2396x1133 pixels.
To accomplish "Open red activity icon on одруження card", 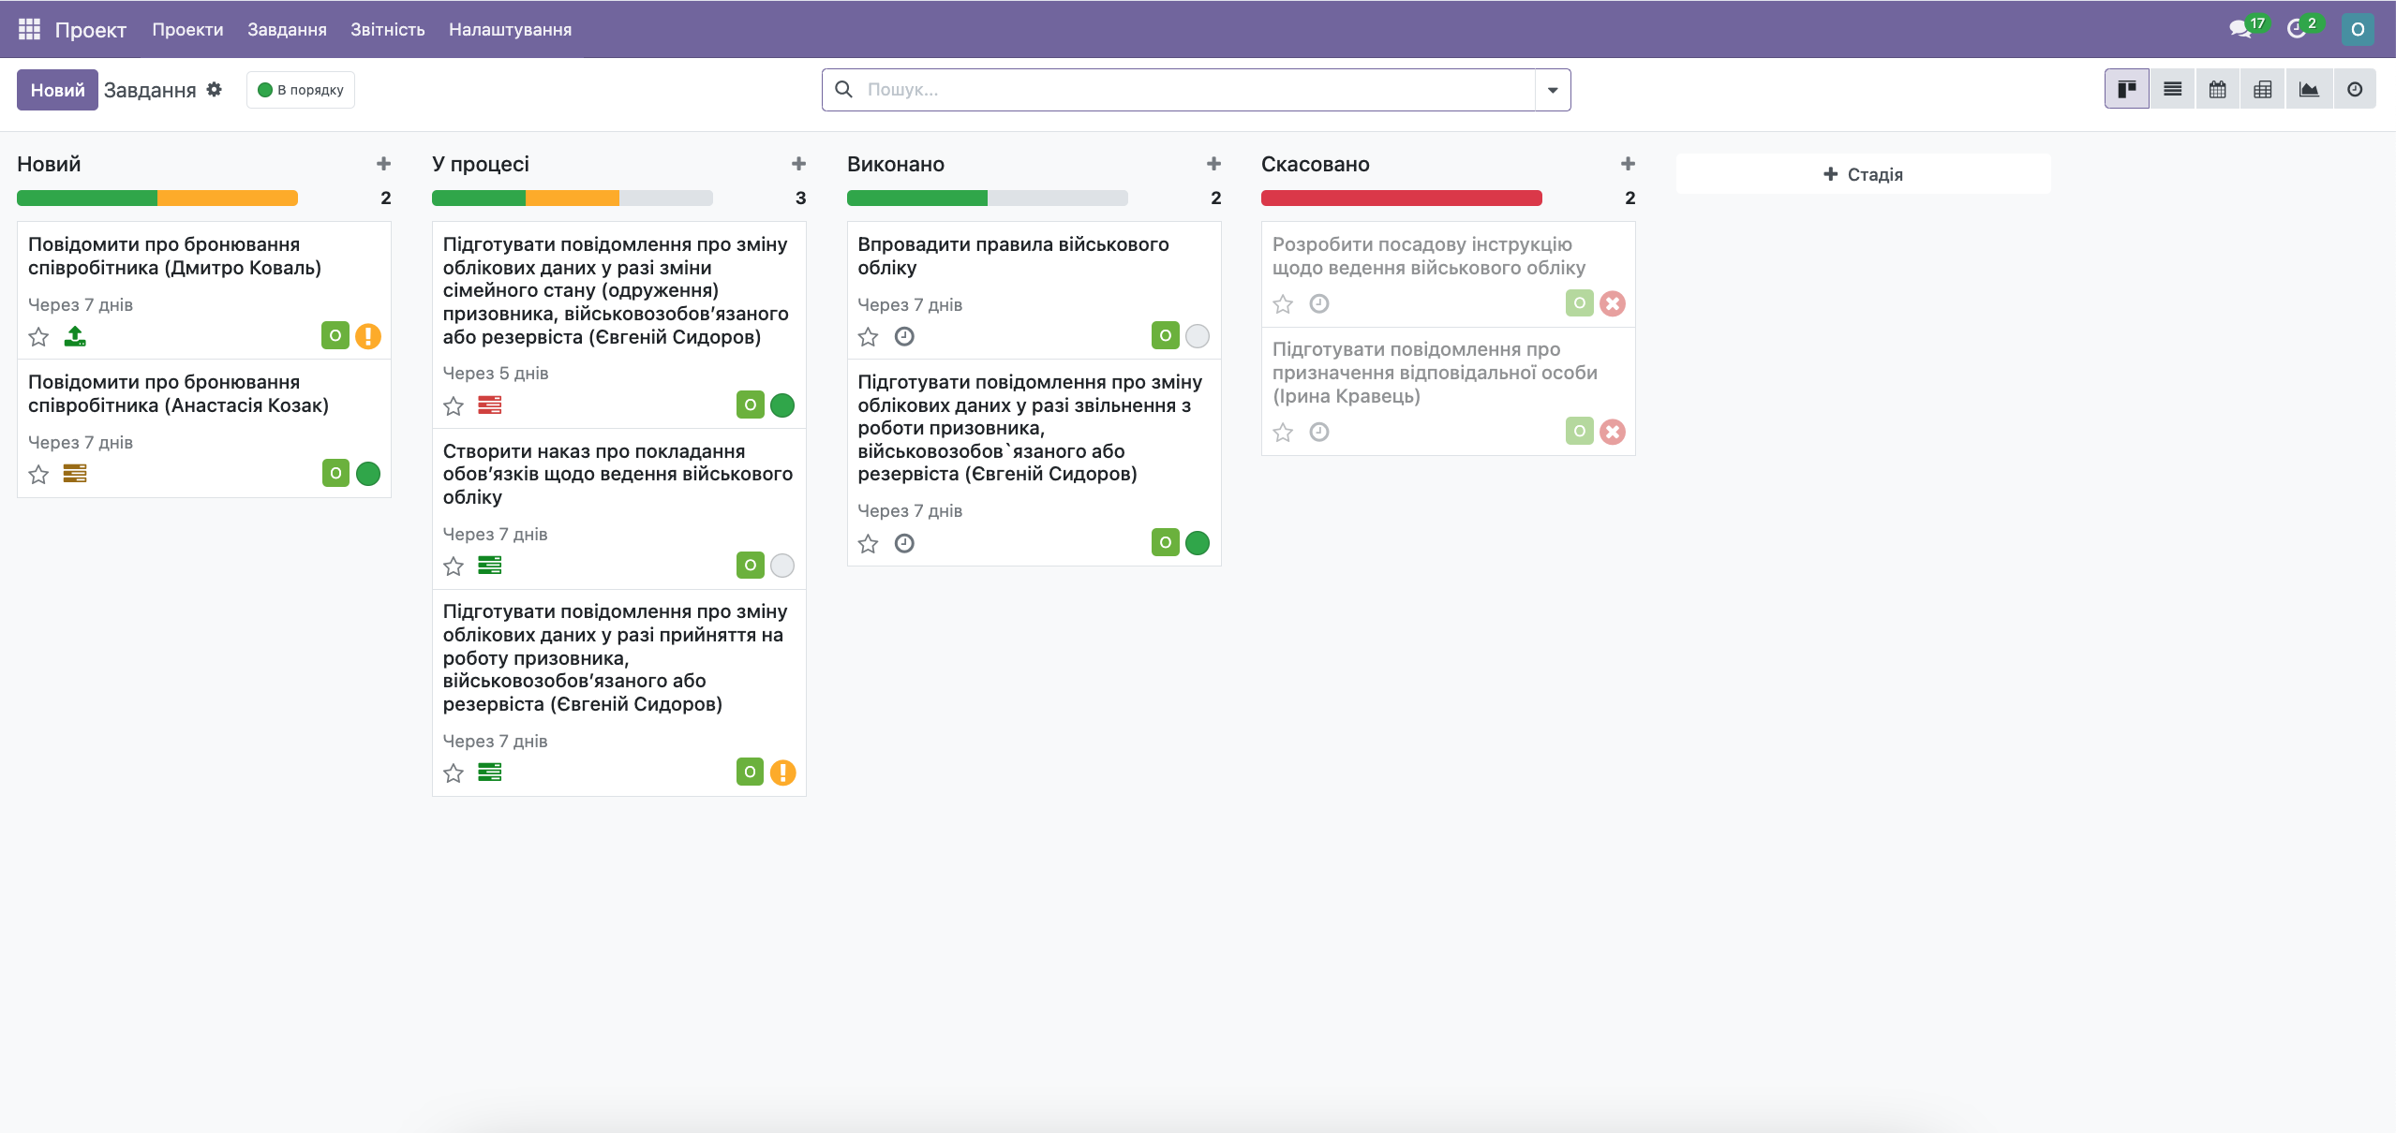I will [x=489, y=405].
